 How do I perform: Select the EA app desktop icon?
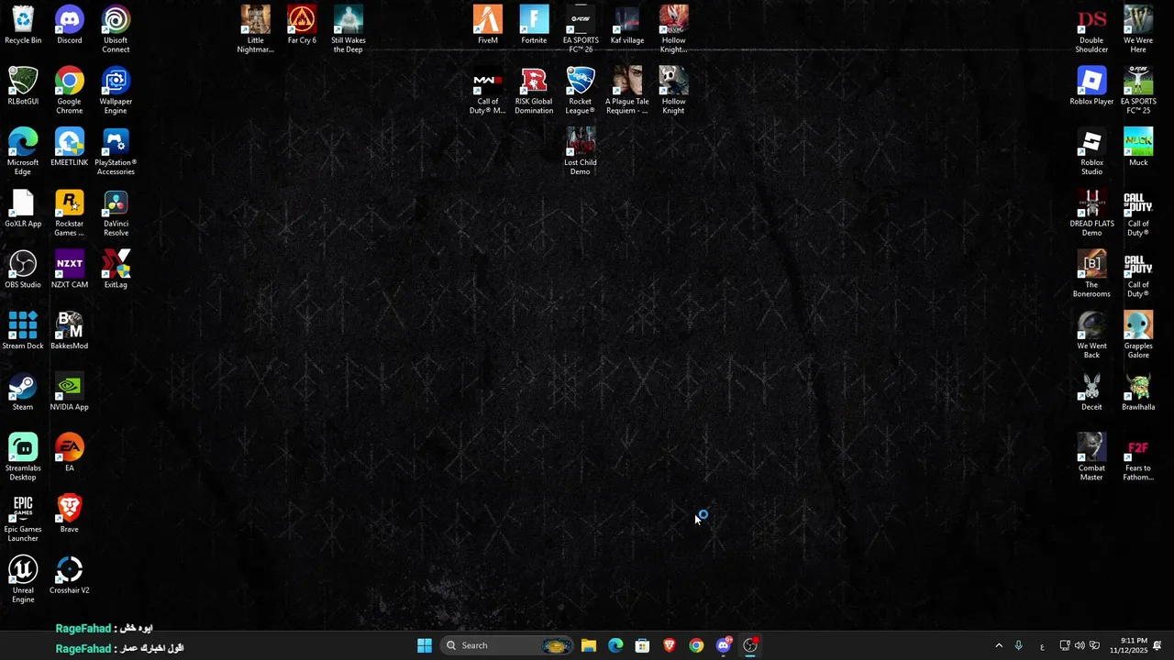click(x=70, y=454)
